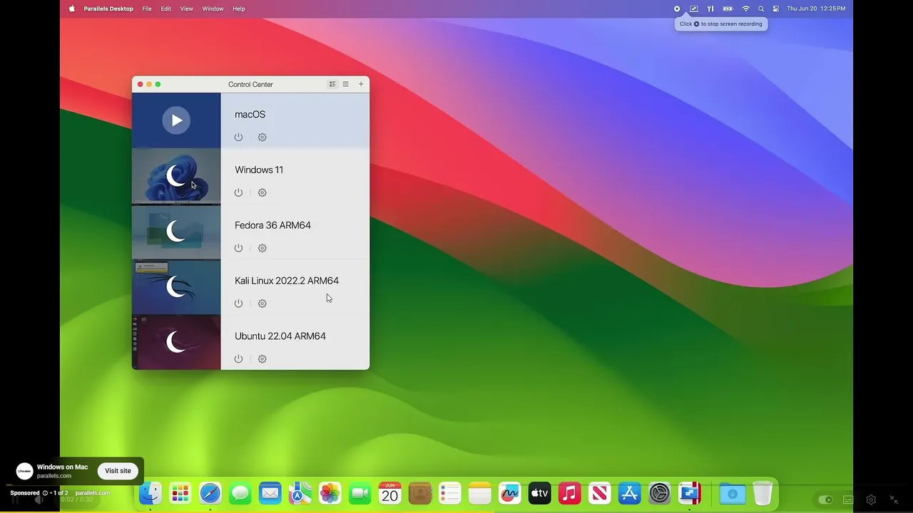Viewport: 913px width, 513px height.
Task: Open Notes from the Dock
Action: click(x=480, y=493)
